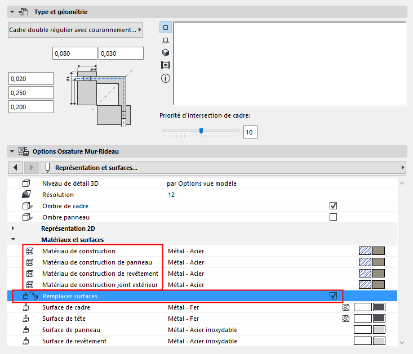The width and height of the screenshot is (413, 354).
Task: Select Métal - Fer value for Surface de cadre
Action: 183,307
